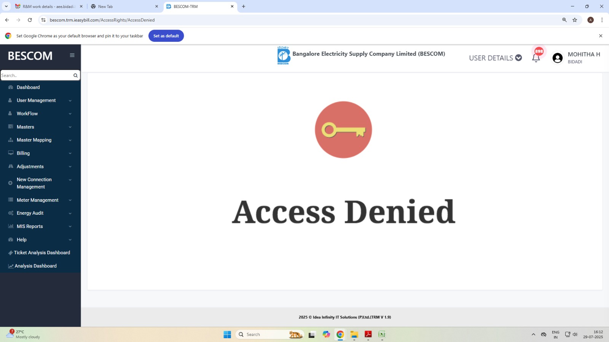Click the Masters list icon
Image resolution: width=609 pixels, height=342 pixels.
click(x=11, y=127)
